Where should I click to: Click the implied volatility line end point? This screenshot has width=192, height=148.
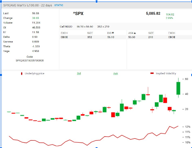178,126
